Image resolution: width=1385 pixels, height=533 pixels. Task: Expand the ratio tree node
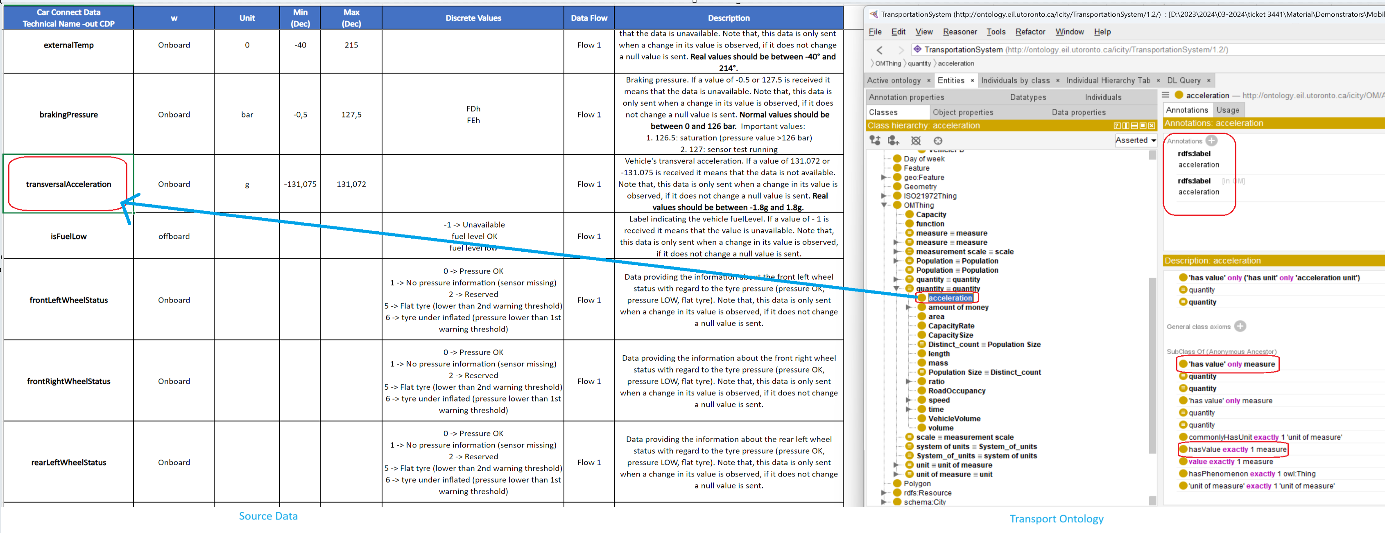point(909,382)
